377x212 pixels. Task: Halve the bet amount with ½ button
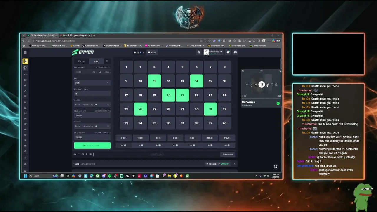click(x=94, y=72)
